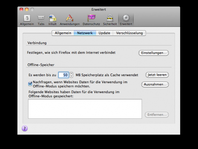Viewport: 198px width, 149px height.
Task: Open the Allgemein preferences pane
Action: (x=27, y=20)
